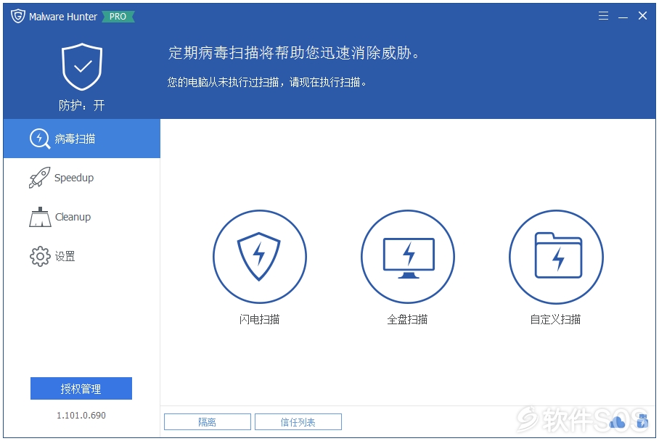Click the broom icon beside Cleanup
The width and height of the screenshot is (659, 441).
40,217
